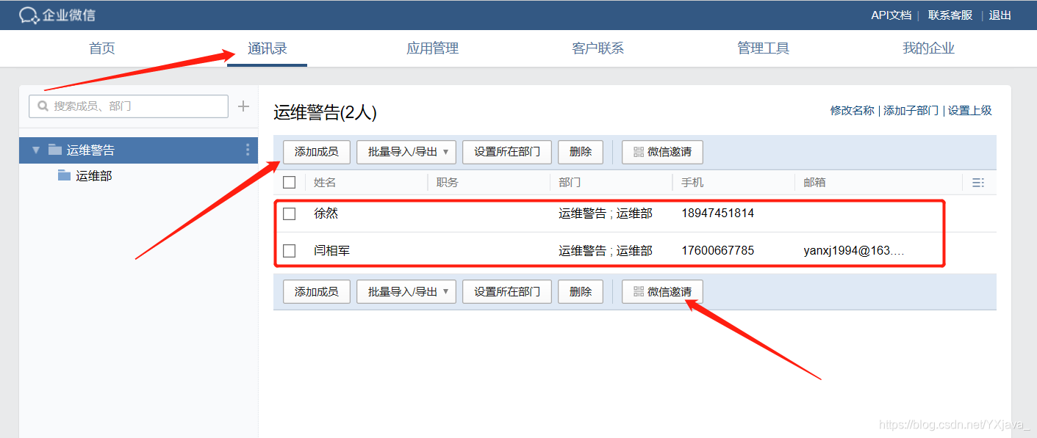The height and width of the screenshot is (438, 1037).
Task: Click 设置上级 link
Action: pos(970,110)
